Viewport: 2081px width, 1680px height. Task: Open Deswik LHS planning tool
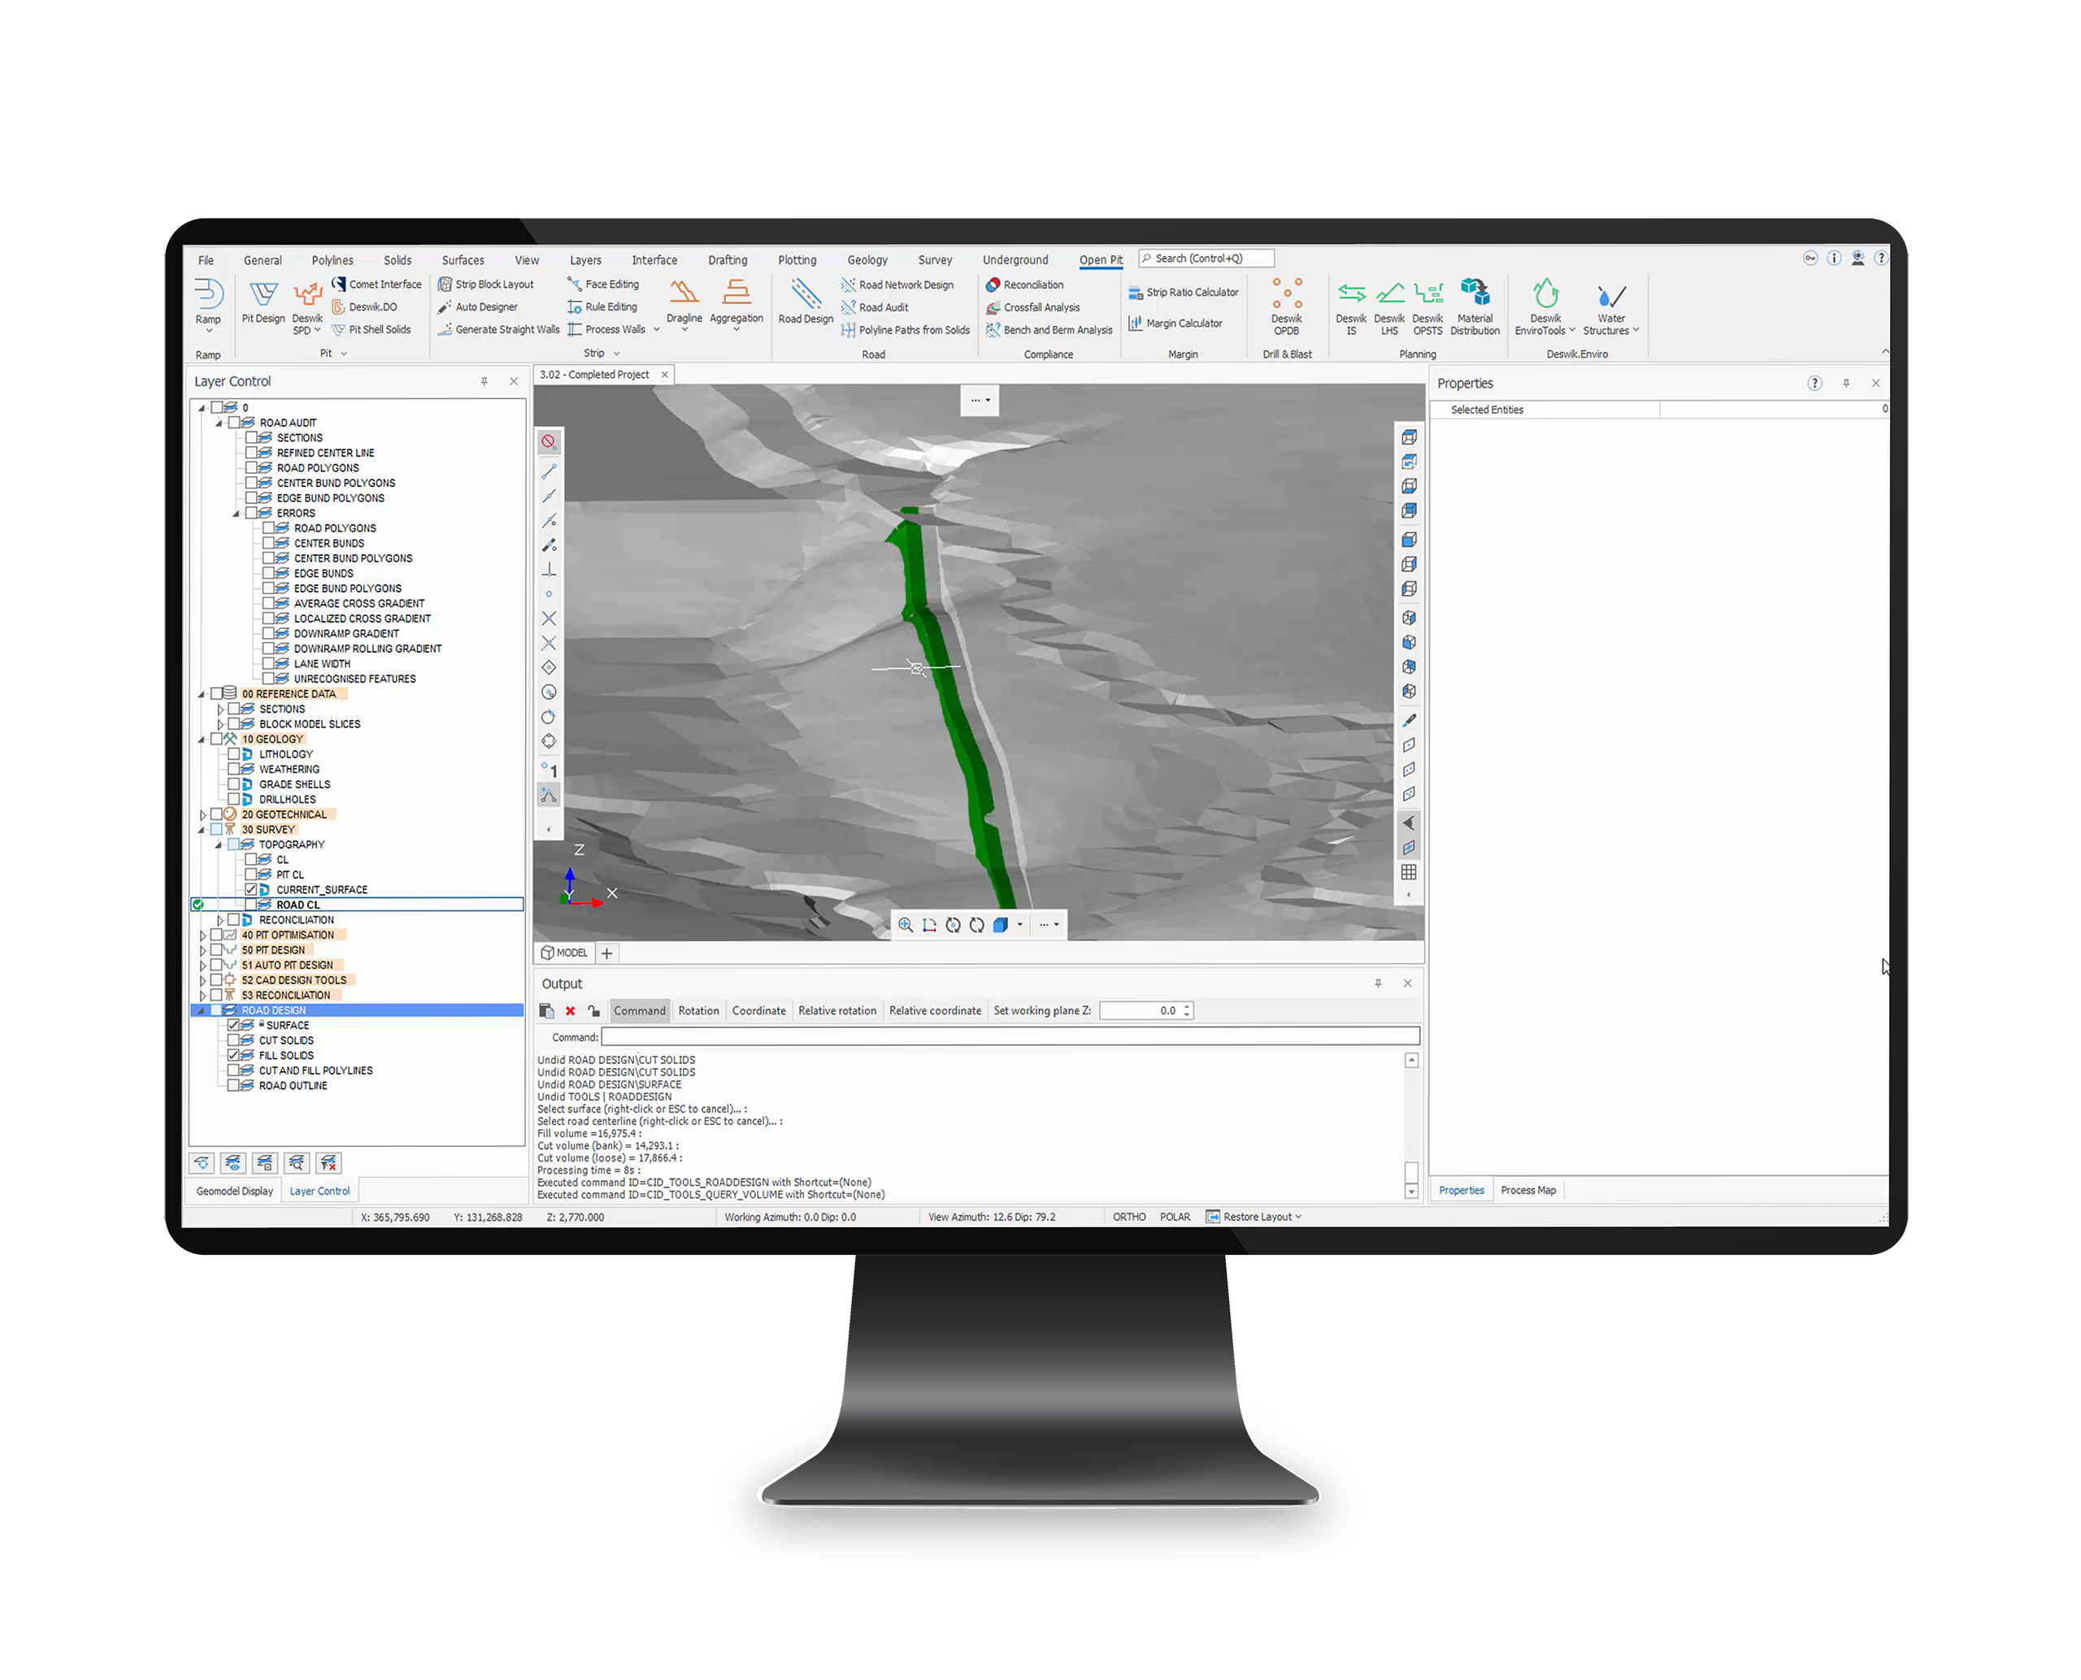[1389, 308]
